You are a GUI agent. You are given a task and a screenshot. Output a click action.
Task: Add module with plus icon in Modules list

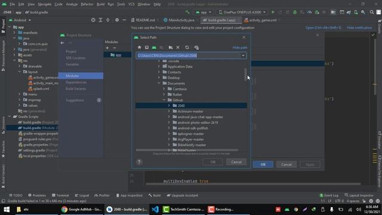(x=107, y=48)
